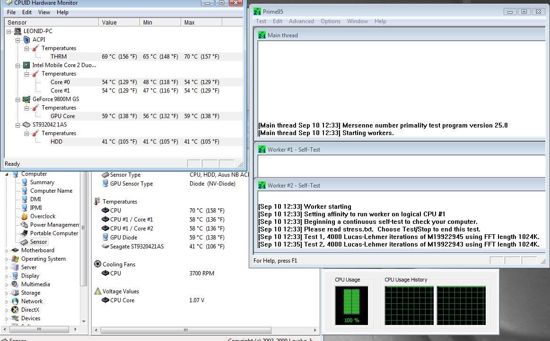
Task: Click the Prime95 title bar icon
Action: pyautogui.click(x=257, y=11)
